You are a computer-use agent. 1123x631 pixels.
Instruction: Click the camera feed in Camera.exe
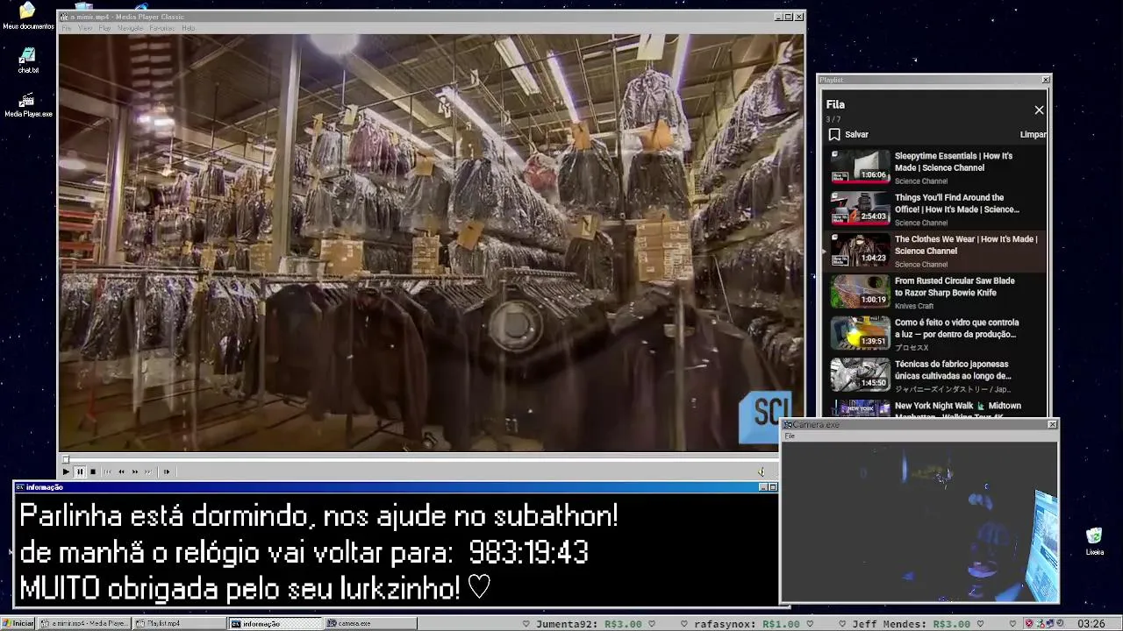click(x=919, y=521)
